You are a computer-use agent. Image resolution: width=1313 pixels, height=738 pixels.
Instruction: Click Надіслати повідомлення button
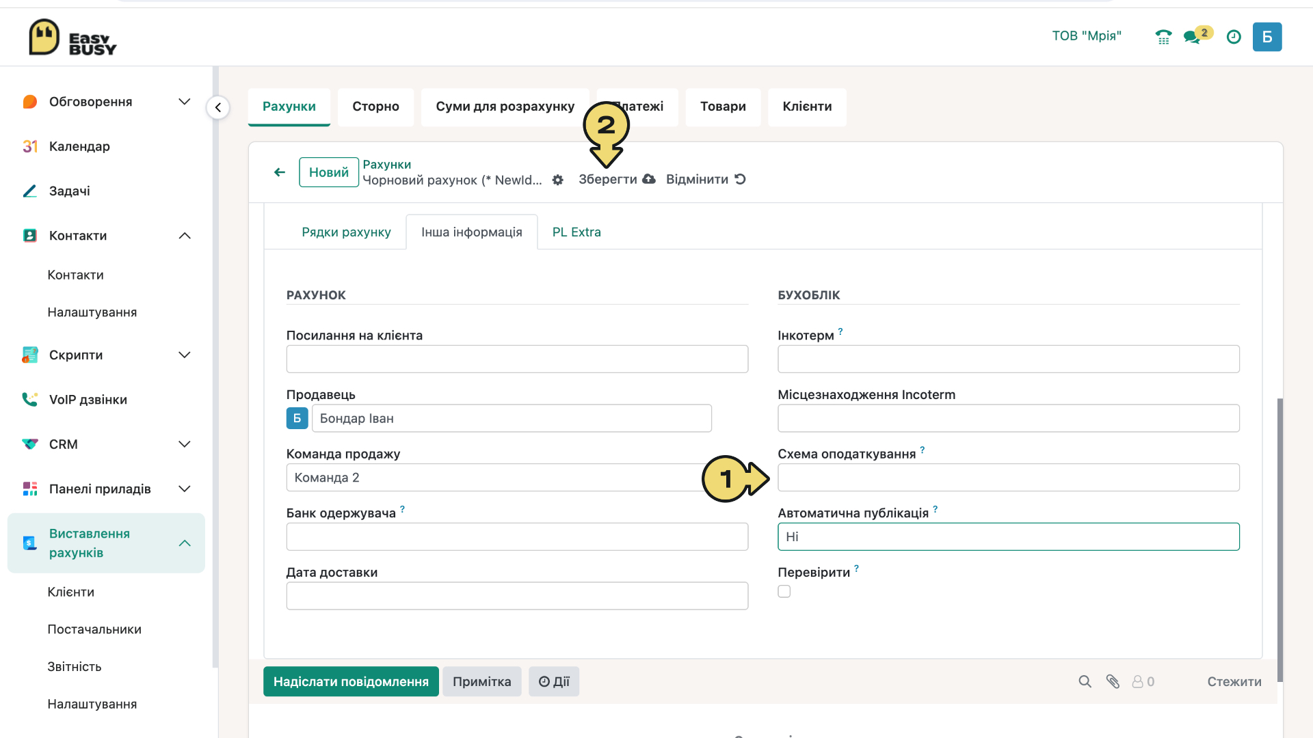point(351,682)
